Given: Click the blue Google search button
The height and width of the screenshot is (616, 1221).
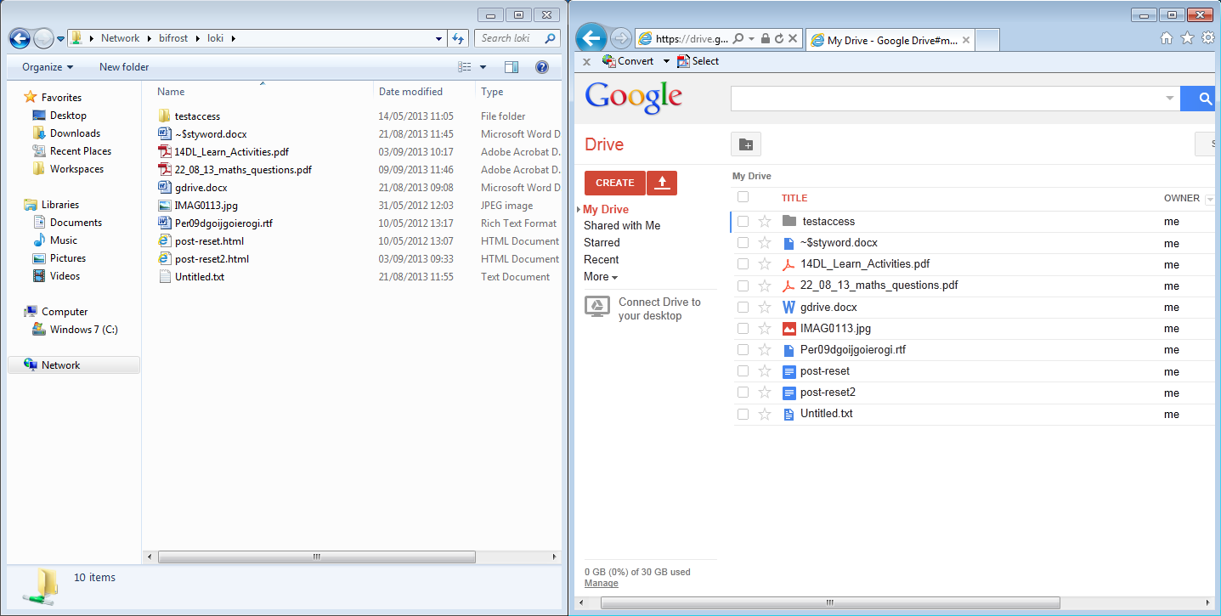Looking at the screenshot, I should tap(1204, 99).
